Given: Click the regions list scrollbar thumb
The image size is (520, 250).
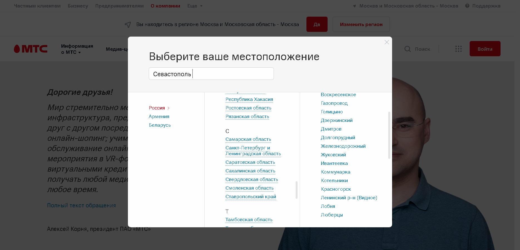Looking at the screenshot, I should pos(296,190).
